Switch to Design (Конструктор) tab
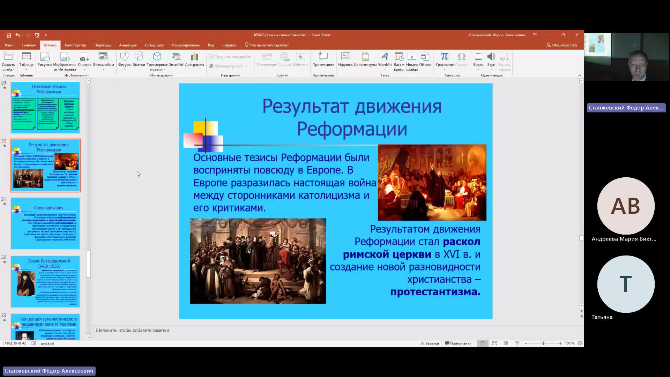 click(x=75, y=45)
